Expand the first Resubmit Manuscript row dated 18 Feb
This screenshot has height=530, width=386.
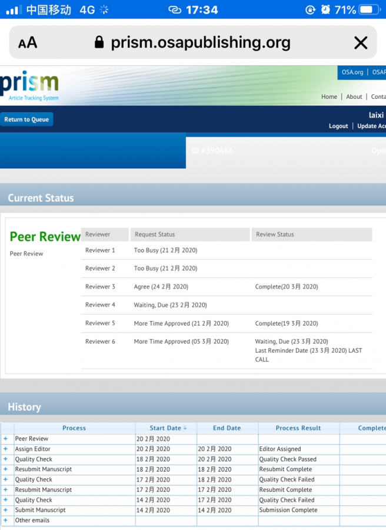(6, 469)
